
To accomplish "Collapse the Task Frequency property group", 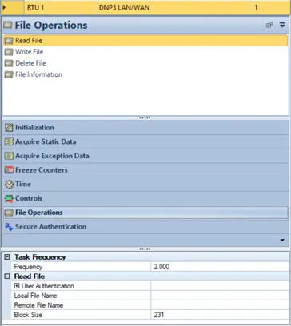I will (7, 257).
